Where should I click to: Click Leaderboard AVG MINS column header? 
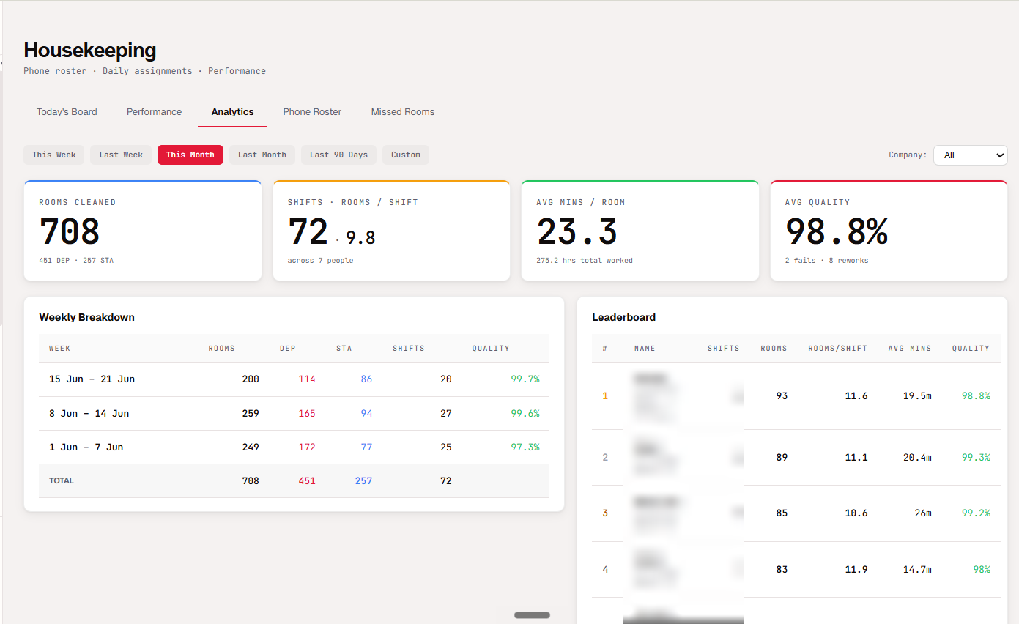click(909, 349)
